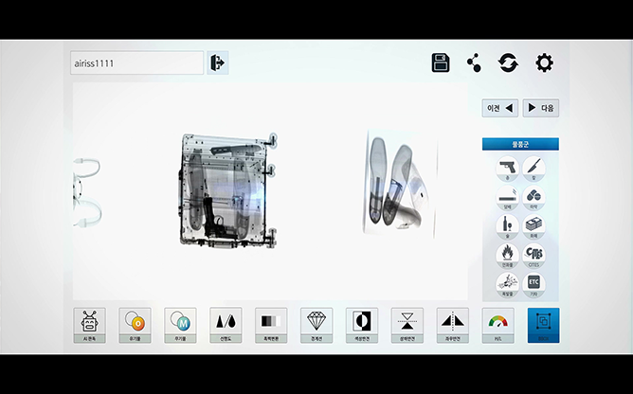Click the suitcase X-ray image with pistol

click(228, 190)
